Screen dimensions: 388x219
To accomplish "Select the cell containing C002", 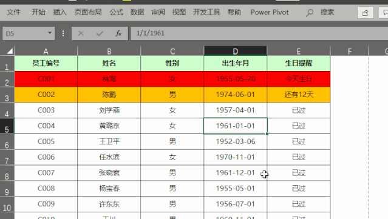I will [x=46, y=95].
